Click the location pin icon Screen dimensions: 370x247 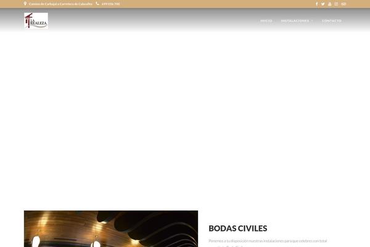point(25,4)
